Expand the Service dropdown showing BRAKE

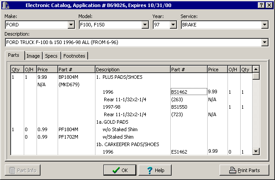(x=264, y=25)
